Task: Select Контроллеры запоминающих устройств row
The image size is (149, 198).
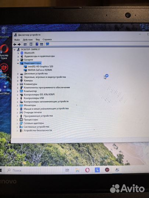Action: tap(46, 102)
